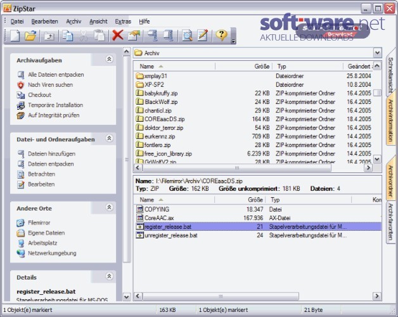
Task: Open toolbar overflow options arrow
Action: (233, 41)
